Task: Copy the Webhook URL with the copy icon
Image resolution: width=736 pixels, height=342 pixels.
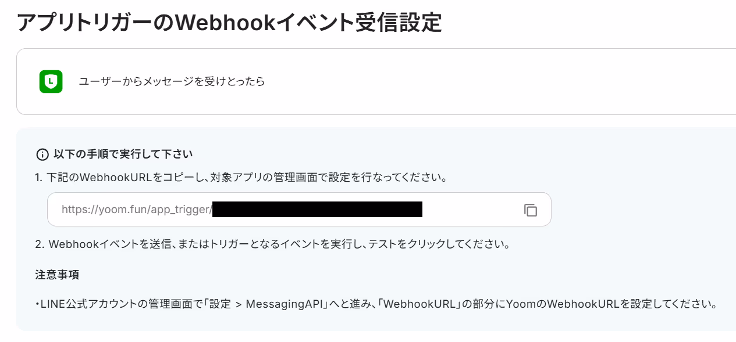Action: (x=530, y=210)
